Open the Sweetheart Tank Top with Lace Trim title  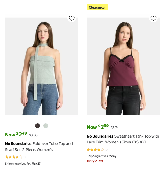[x=123, y=139]
